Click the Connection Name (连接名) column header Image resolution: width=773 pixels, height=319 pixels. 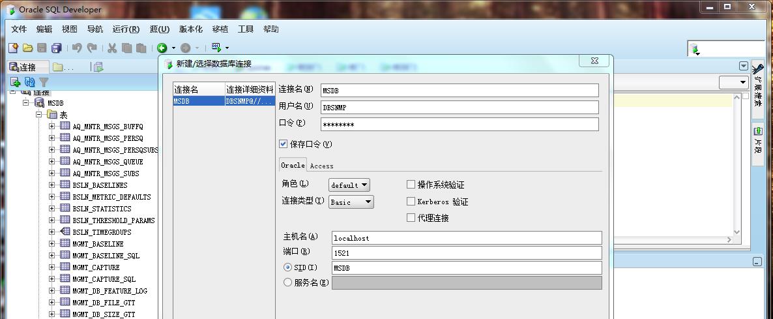pos(199,89)
